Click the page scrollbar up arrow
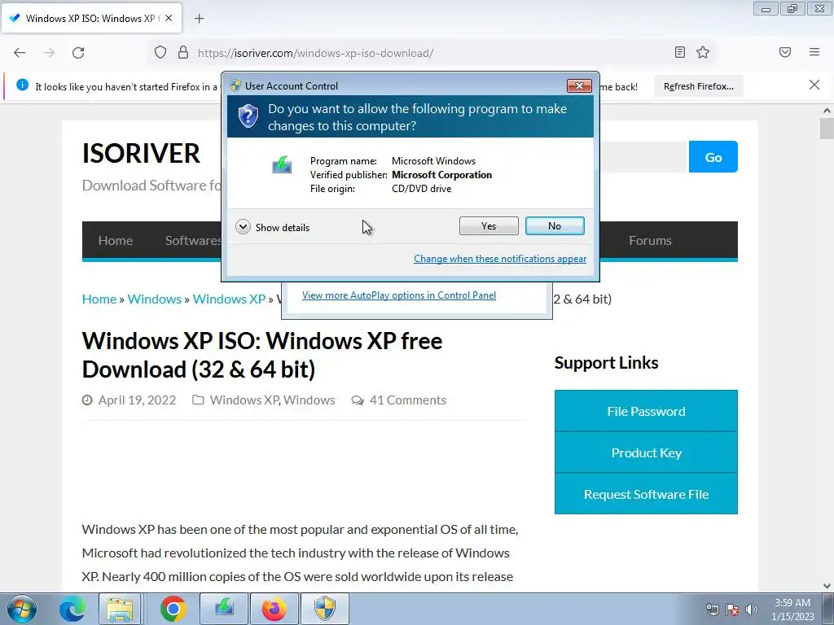The height and width of the screenshot is (625, 834). tap(827, 111)
